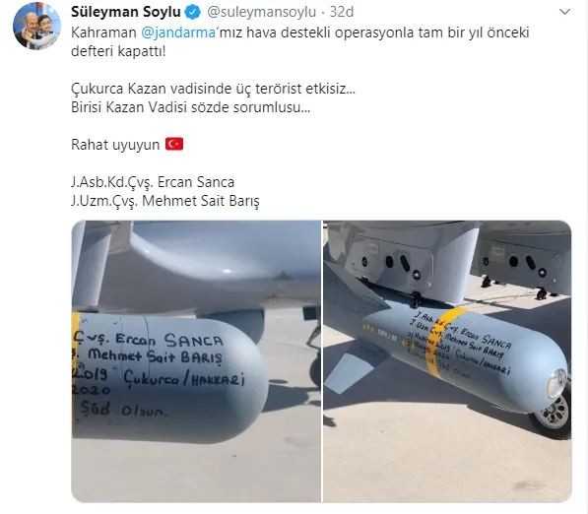Click the first tweet line 'Kahraman'
588x514 pixels.
coord(103,32)
